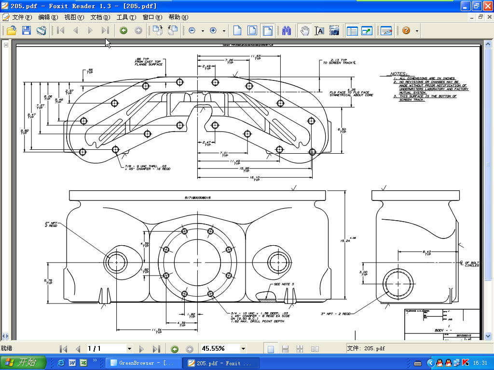Viewport: 494px width, 370px height.
Task: Click the vertical scrollbar thumb
Action: pos(488,164)
